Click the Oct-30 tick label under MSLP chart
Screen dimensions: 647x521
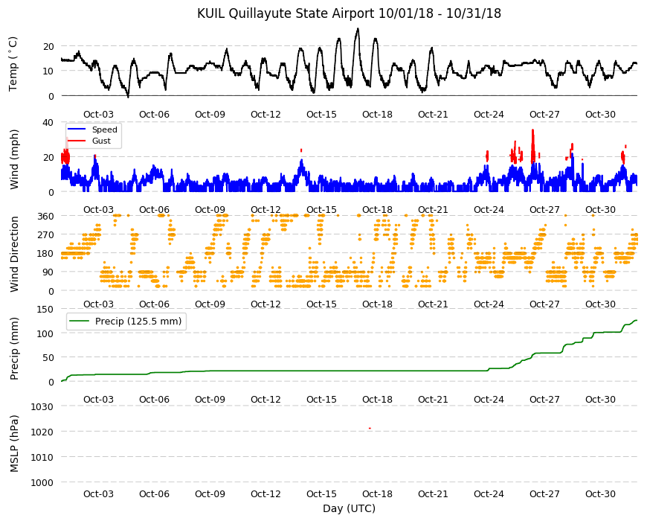click(600, 493)
